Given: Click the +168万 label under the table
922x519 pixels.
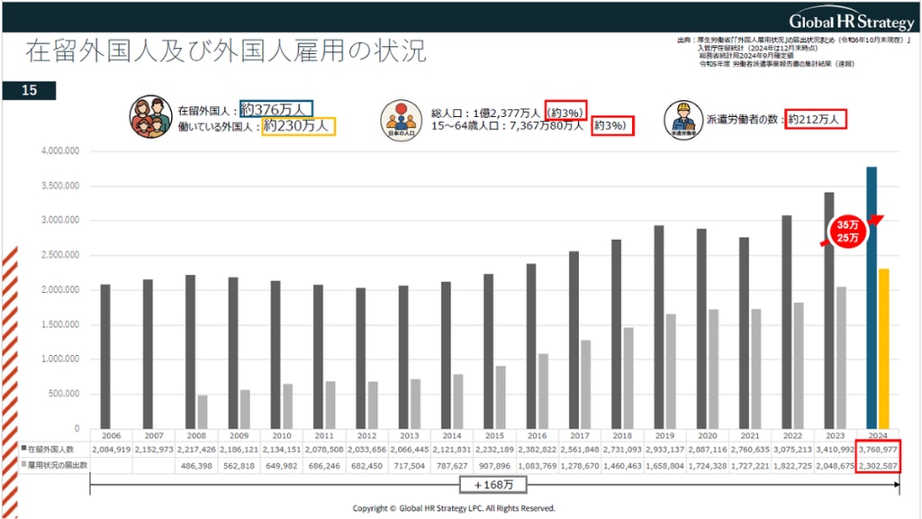Looking at the screenshot, I should pos(493,485).
